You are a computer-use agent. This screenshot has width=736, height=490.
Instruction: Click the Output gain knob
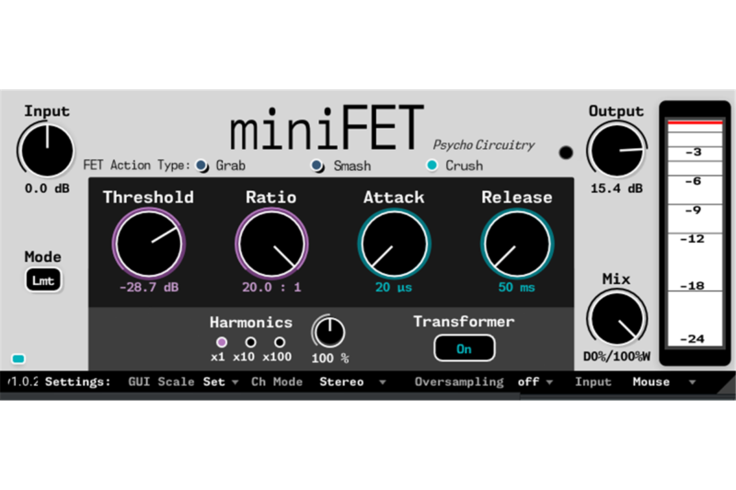coord(616,151)
